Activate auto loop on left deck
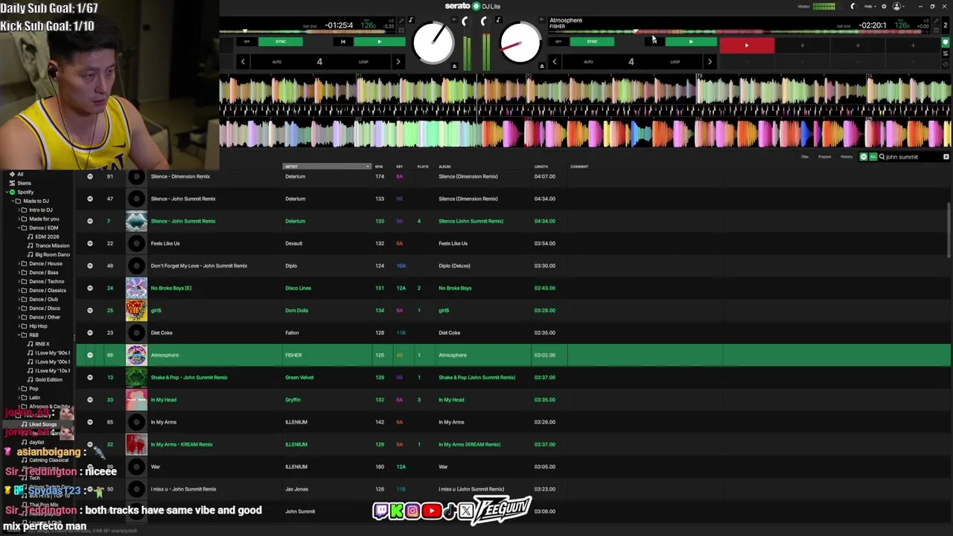 pos(319,62)
